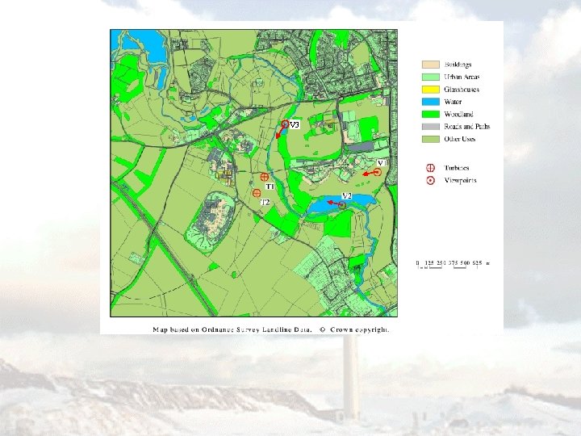This screenshot has width=581, height=436.
Task: Click the 'Glasshouses' legend label
Action: [x=462, y=90]
